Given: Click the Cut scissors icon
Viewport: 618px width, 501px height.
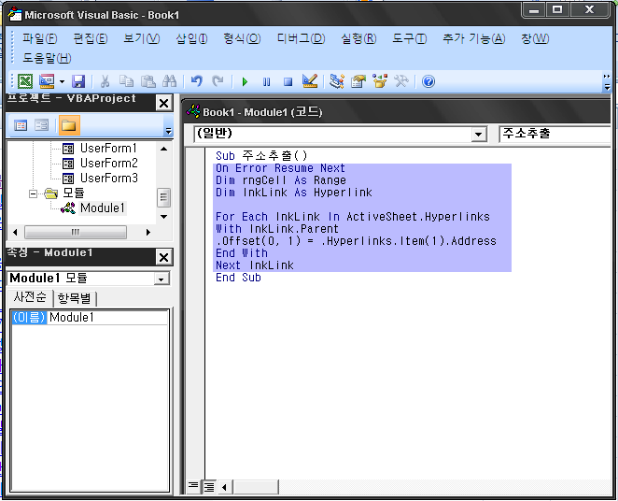Looking at the screenshot, I should point(105,81).
